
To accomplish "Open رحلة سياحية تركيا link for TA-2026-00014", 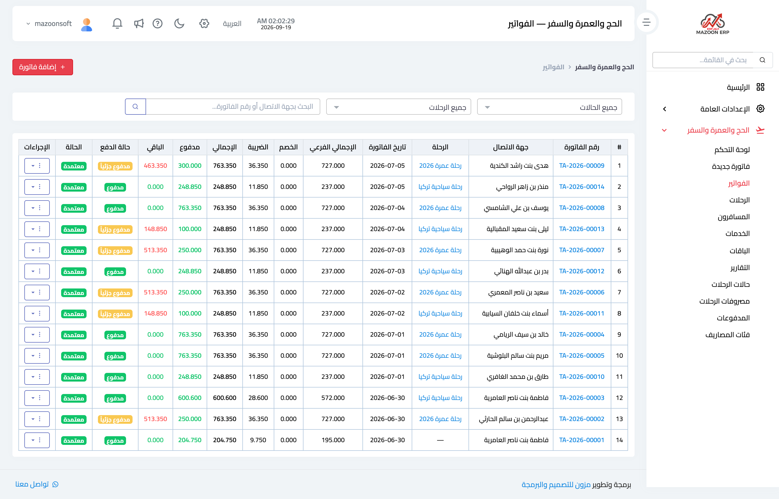I will click(440, 187).
